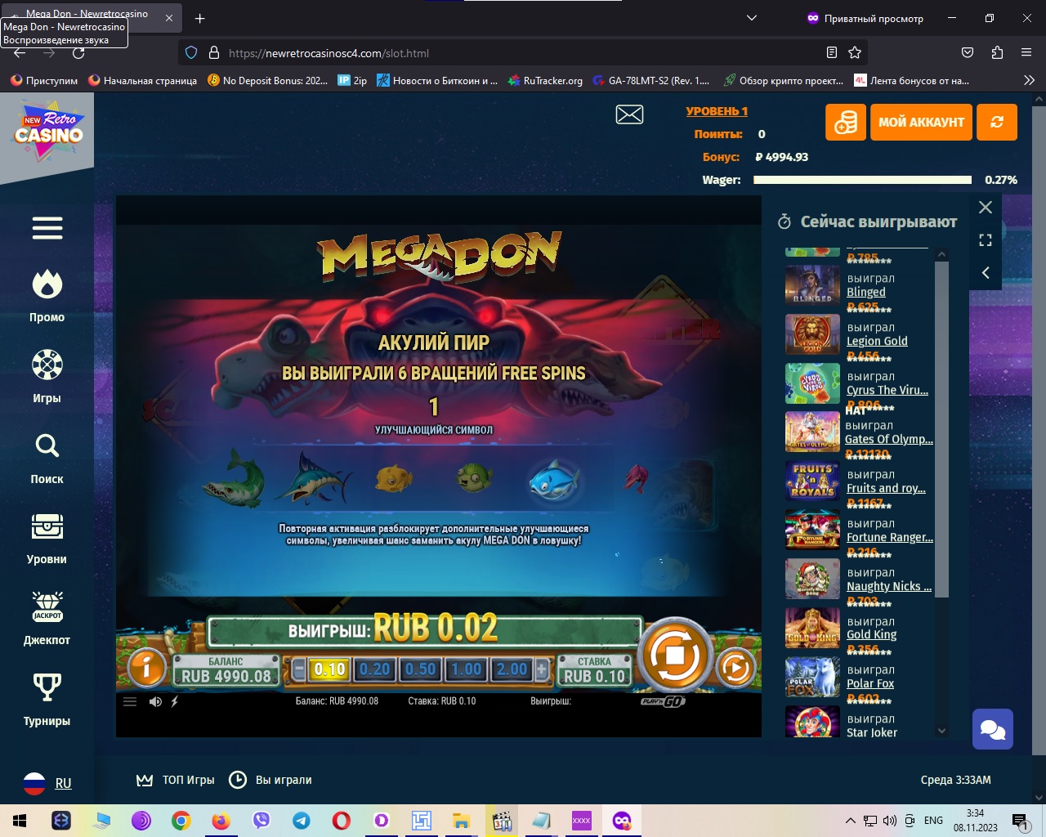Viewport: 1046px width, 837px height.
Task: Open Поиск magnifier in sidebar
Action: click(x=47, y=445)
